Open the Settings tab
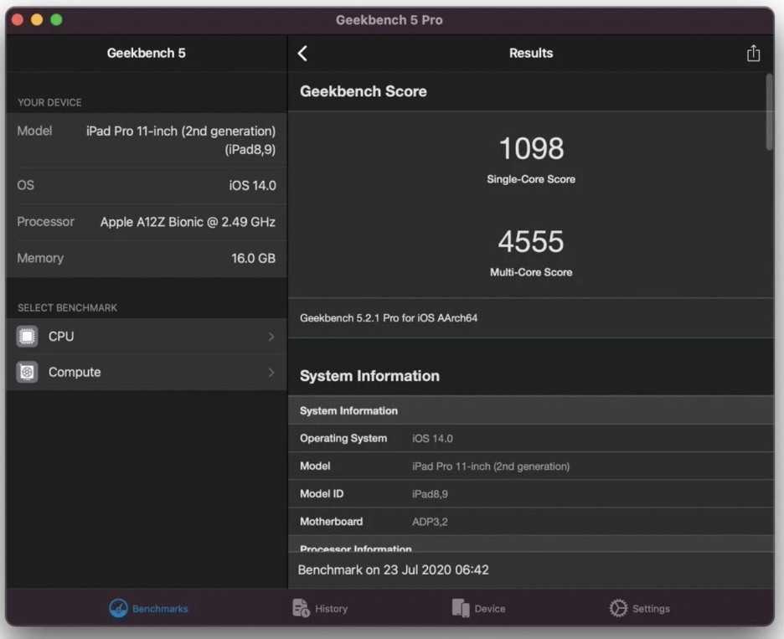This screenshot has width=784, height=639. click(639, 608)
